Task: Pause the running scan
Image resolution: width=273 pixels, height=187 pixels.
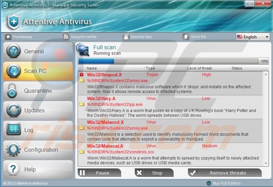Action: click(x=99, y=173)
